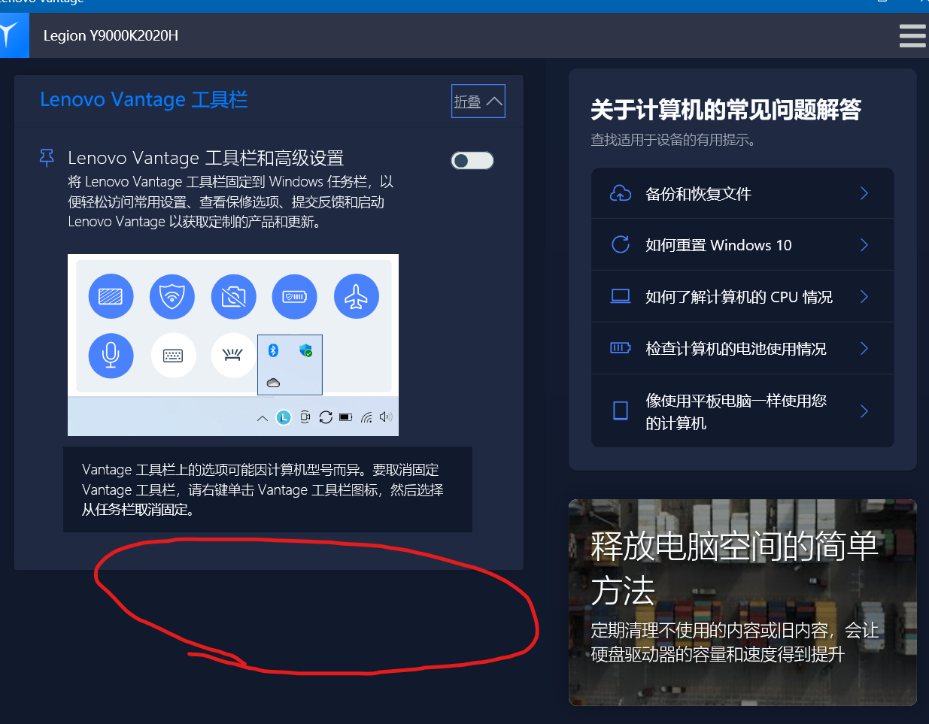Open the 备份和恢复文件 link
The height and width of the screenshot is (724, 929).
(x=742, y=193)
